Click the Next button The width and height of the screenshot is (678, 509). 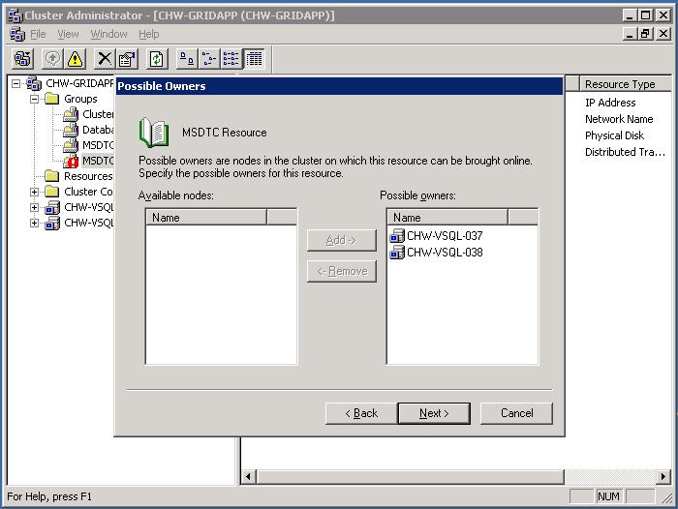point(434,413)
